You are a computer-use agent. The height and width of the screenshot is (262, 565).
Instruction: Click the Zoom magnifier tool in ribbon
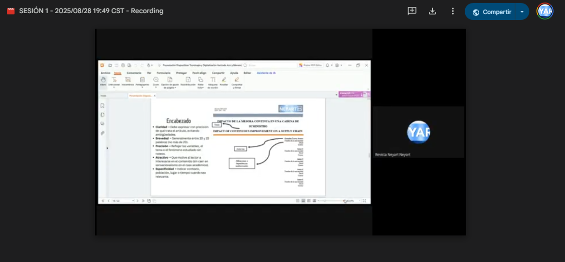click(x=156, y=81)
